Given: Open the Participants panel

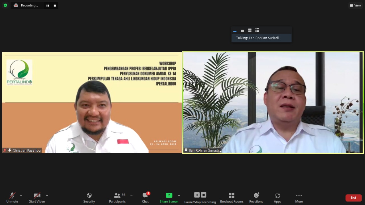Looking at the screenshot, I should pos(117,198).
